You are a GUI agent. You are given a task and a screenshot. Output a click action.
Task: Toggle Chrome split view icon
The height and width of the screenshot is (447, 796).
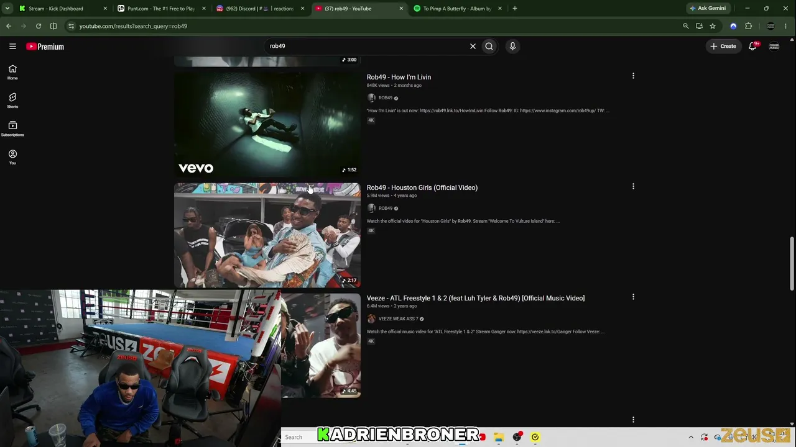pos(53,26)
